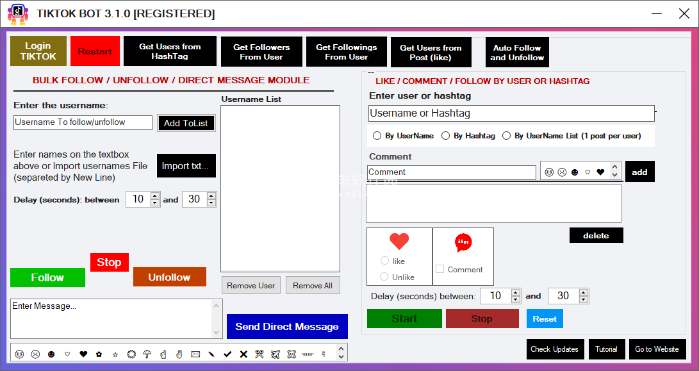Pick outline heart in comment emoji box
699x371 pixels.
[x=588, y=172]
